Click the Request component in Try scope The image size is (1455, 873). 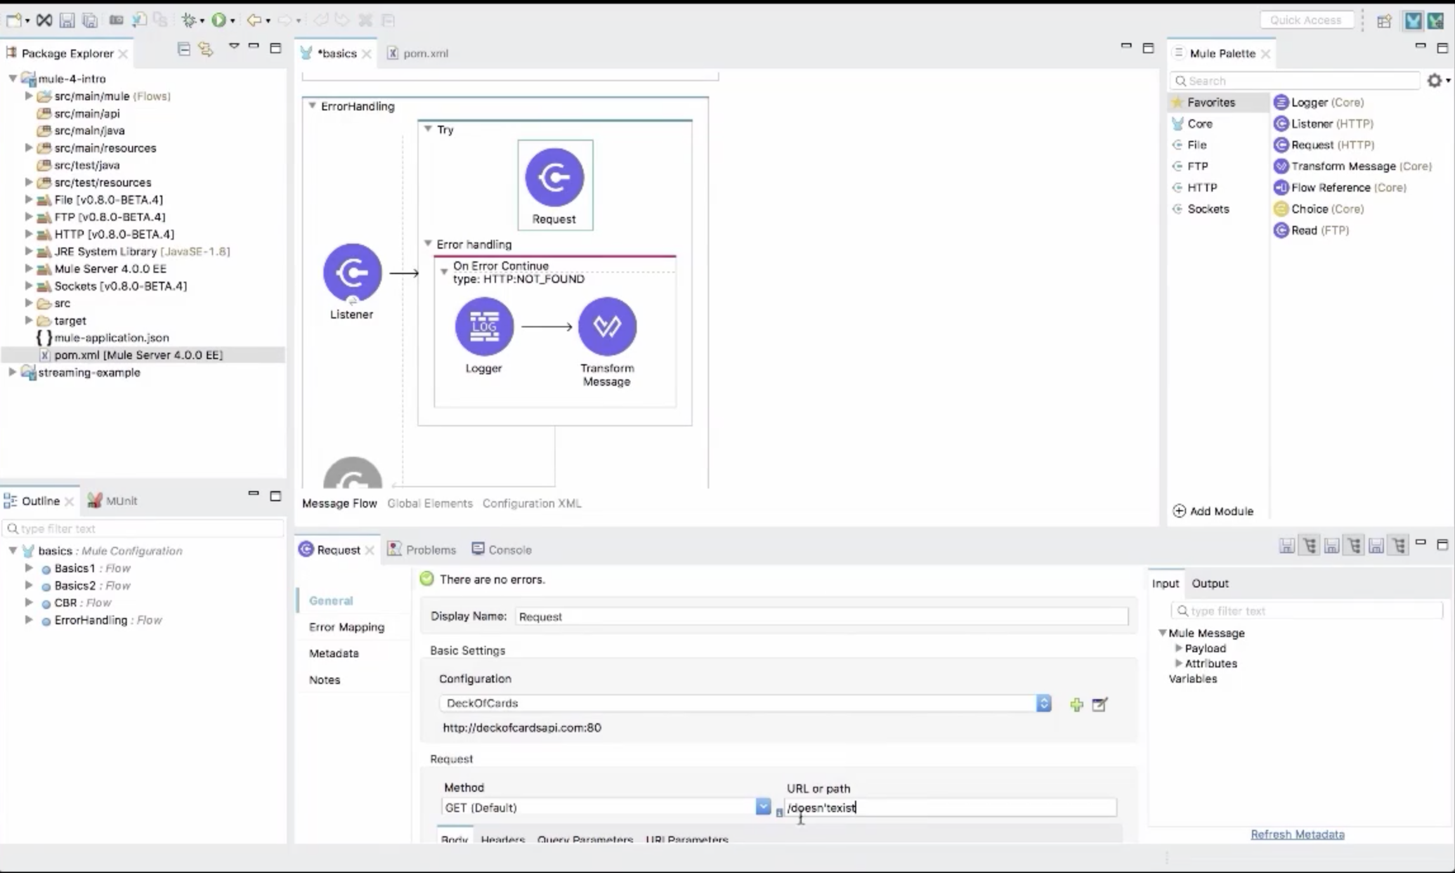[x=554, y=178]
